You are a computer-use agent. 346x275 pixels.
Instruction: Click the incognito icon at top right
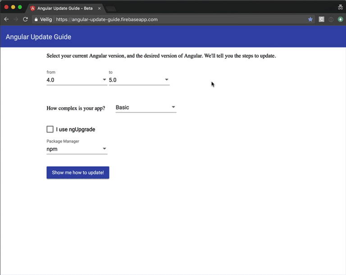click(340, 7)
